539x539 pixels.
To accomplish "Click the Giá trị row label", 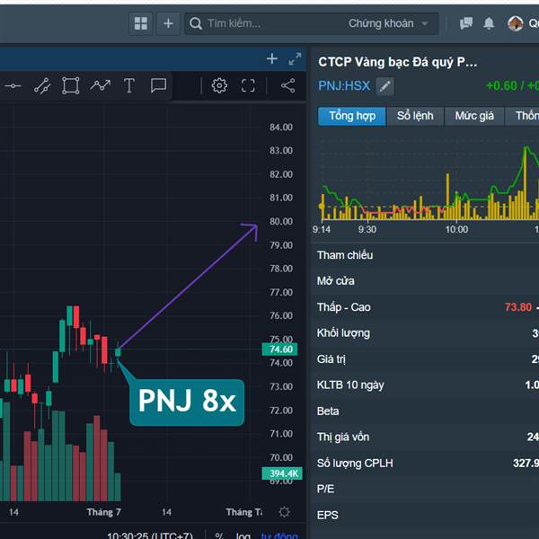I will coord(331,359).
